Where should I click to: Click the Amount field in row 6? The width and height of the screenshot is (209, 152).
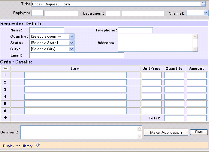click(x=197, y=111)
